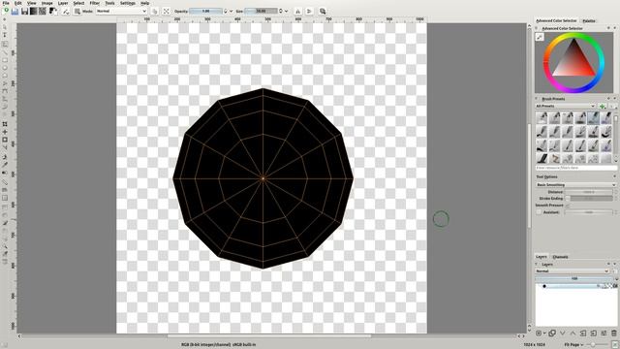Open brush presets view options button

pyautogui.click(x=613, y=106)
